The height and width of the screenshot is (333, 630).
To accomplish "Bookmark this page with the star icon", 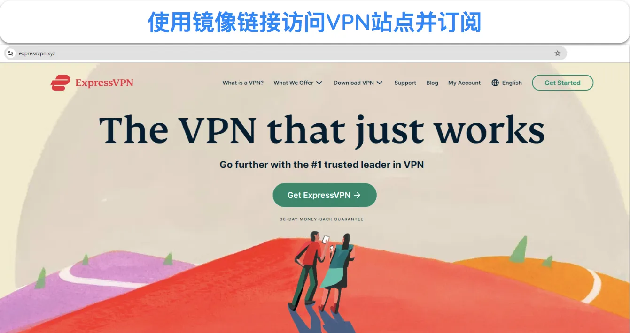I will 557,53.
